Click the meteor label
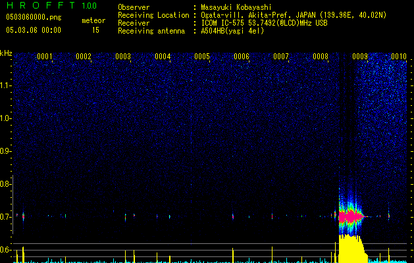 [93, 20]
